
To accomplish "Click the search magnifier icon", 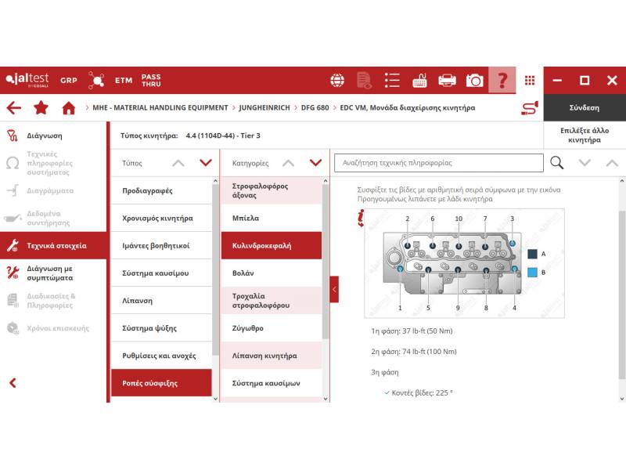I will pyautogui.click(x=557, y=163).
